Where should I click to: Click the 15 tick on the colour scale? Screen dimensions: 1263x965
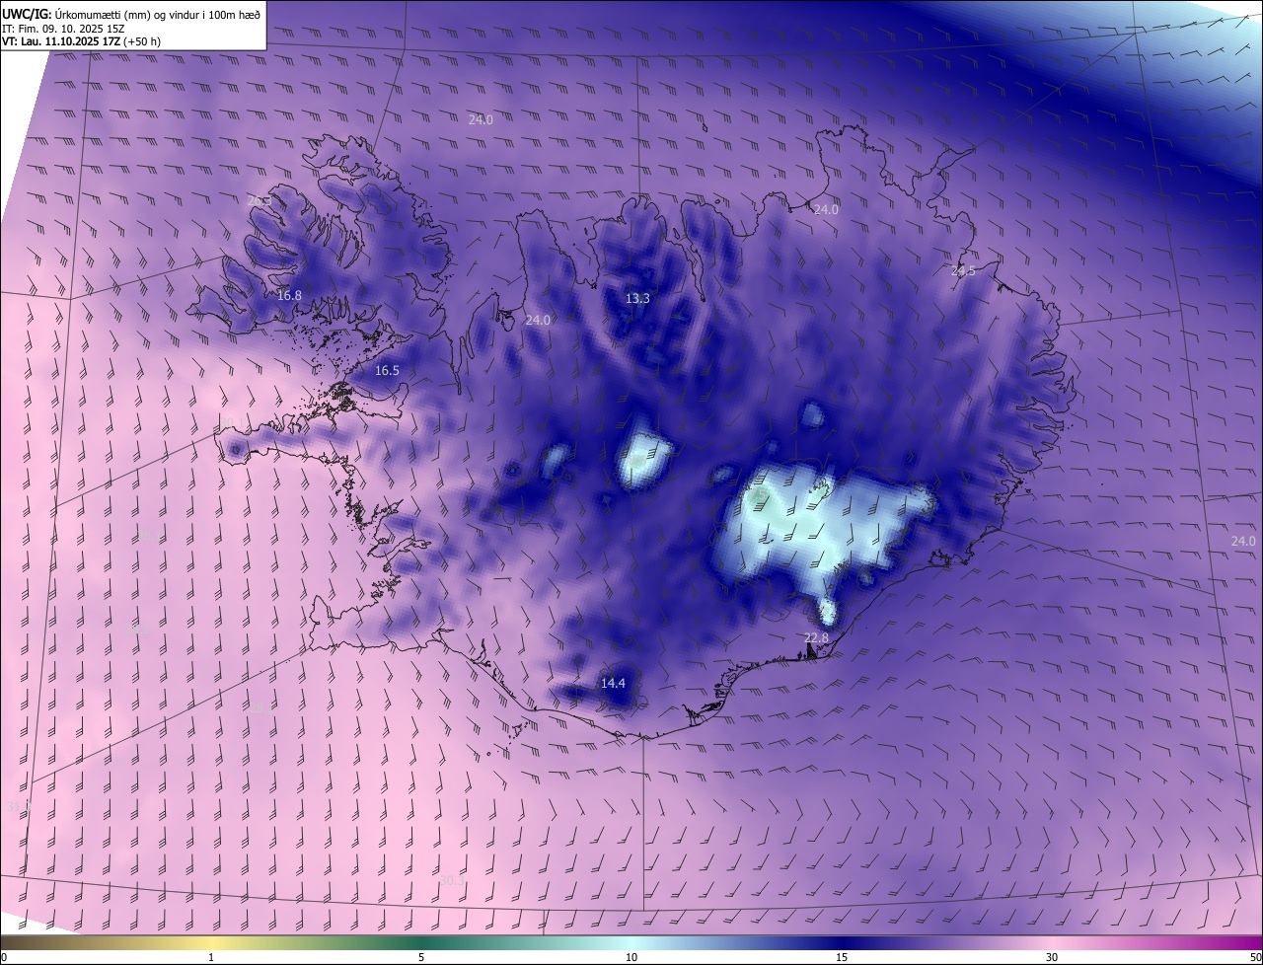(x=842, y=957)
